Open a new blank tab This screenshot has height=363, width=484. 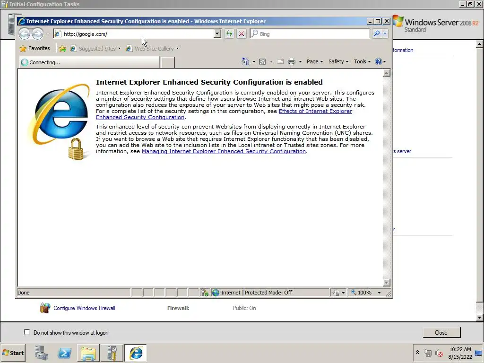pyautogui.click(x=168, y=62)
